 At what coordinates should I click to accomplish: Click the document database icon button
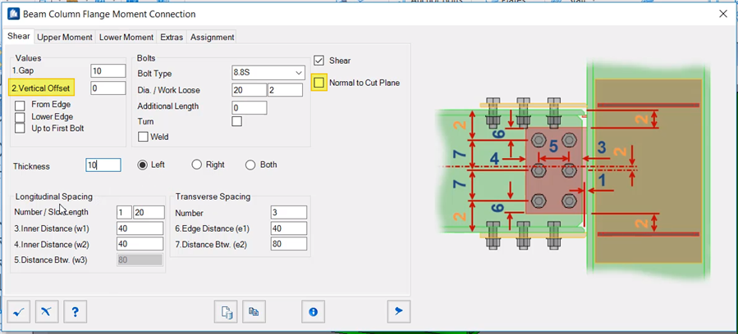tap(226, 312)
